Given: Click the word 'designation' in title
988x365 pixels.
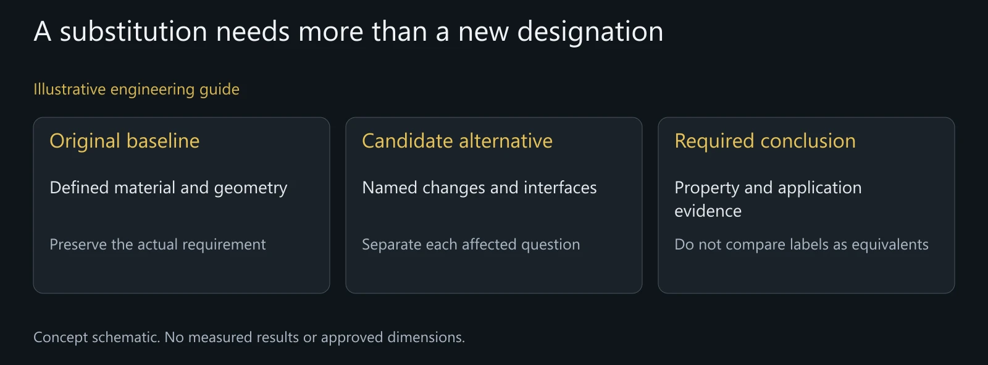Looking at the screenshot, I should pyautogui.click(x=590, y=33).
